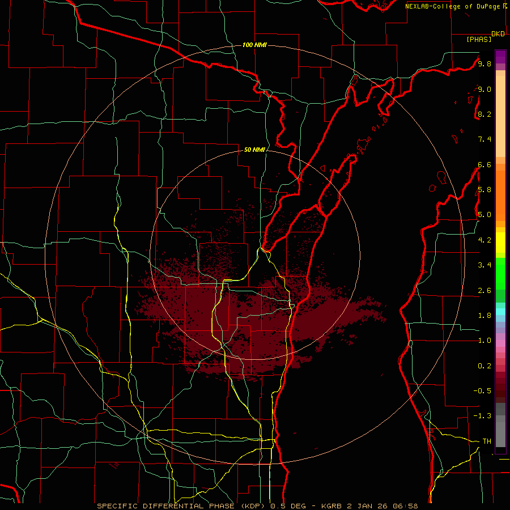The image size is (510, 510).
Task: Click the cyan segment of the color bar
Action: click(500, 312)
